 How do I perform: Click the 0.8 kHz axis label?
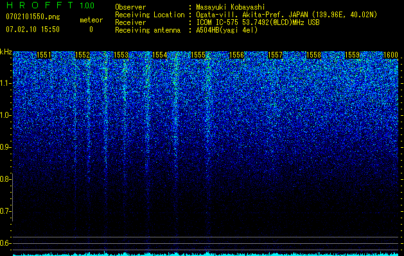click(5, 179)
